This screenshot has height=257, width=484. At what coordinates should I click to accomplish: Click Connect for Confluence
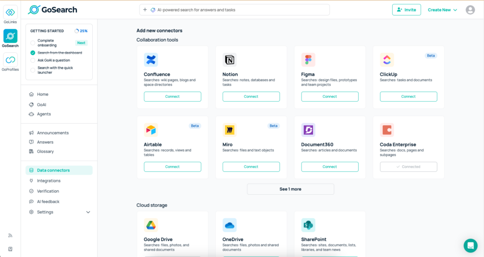point(172,96)
